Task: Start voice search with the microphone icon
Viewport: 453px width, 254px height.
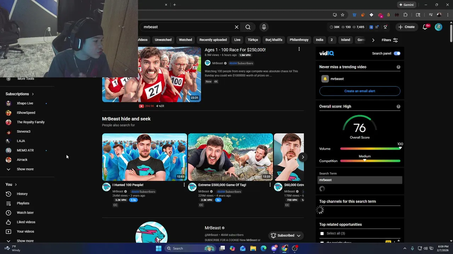Action: point(264,27)
